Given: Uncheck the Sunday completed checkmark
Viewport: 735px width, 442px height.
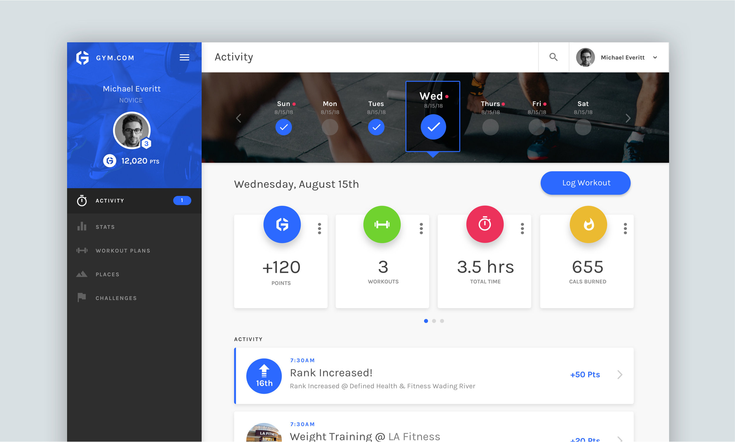Looking at the screenshot, I should point(283,127).
